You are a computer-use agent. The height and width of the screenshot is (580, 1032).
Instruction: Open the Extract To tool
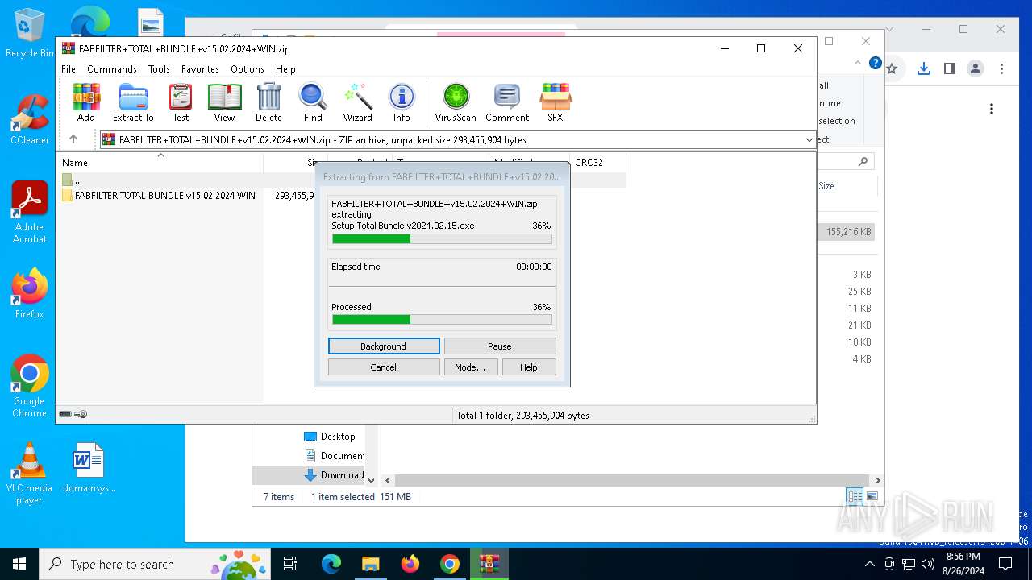(x=133, y=102)
